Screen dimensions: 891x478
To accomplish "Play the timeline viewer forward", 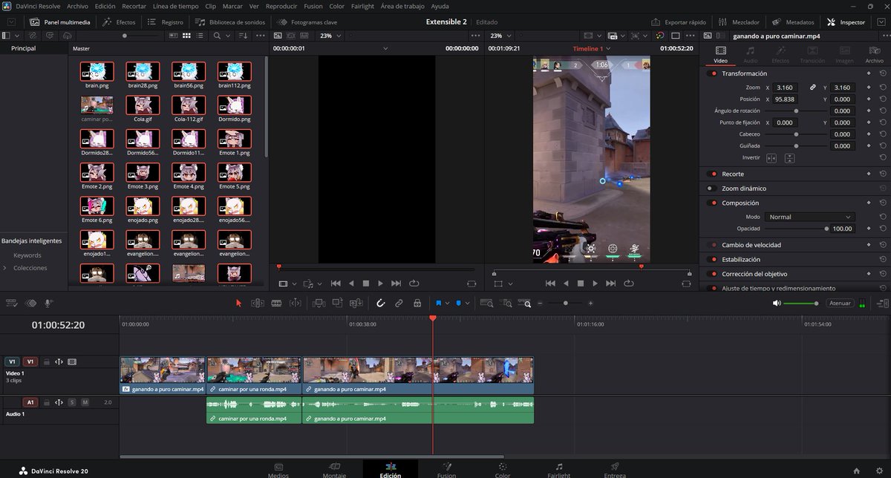I will point(595,283).
